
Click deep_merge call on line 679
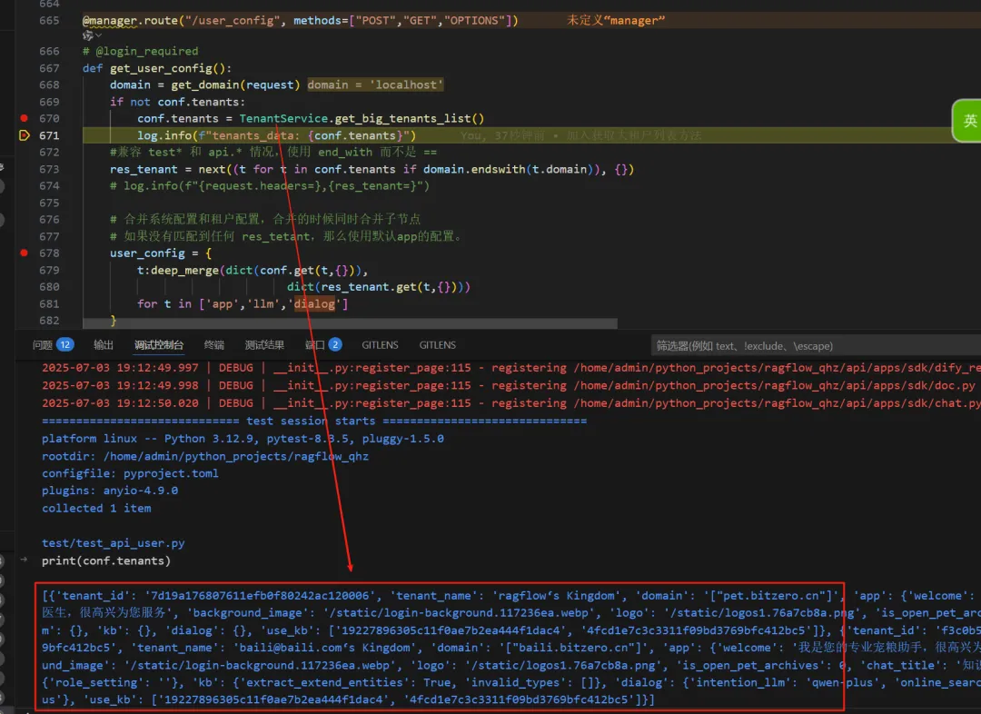click(x=184, y=271)
